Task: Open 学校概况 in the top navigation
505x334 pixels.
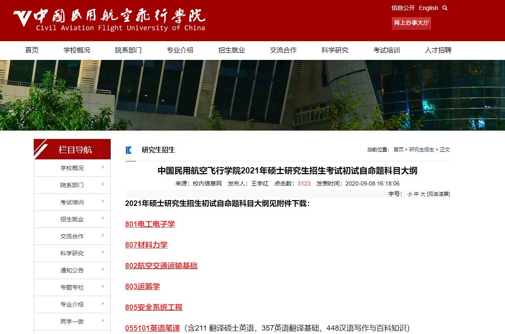Action: pos(77,50)
